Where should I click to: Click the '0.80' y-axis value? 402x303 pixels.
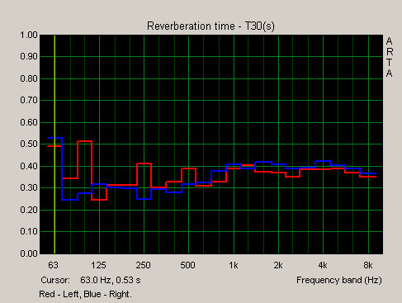tap(29, 78)
